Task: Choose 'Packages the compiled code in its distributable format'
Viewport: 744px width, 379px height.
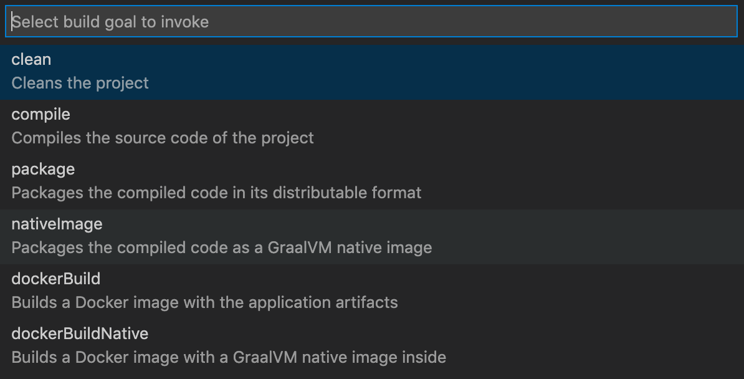Action: click(216, 193)
